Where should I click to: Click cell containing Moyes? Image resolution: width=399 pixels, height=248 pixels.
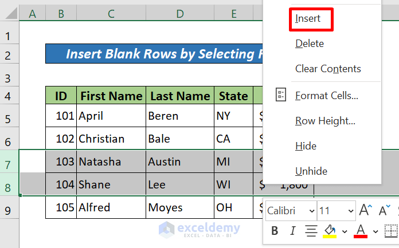coord(180,207)
